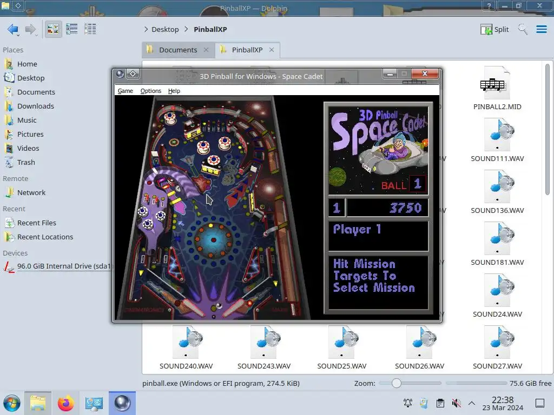The width and height of the screenshot is (554, 415).
Task: Open Recent Files entry
Action: tap(36, 223)
